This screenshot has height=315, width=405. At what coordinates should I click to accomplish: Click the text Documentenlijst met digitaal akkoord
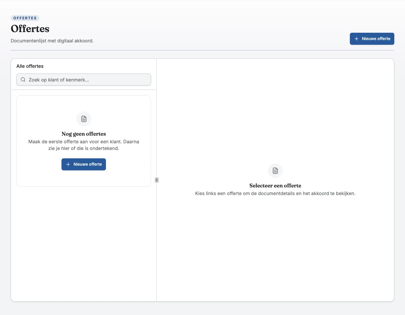pyautogui.click(x=52, y=41)
